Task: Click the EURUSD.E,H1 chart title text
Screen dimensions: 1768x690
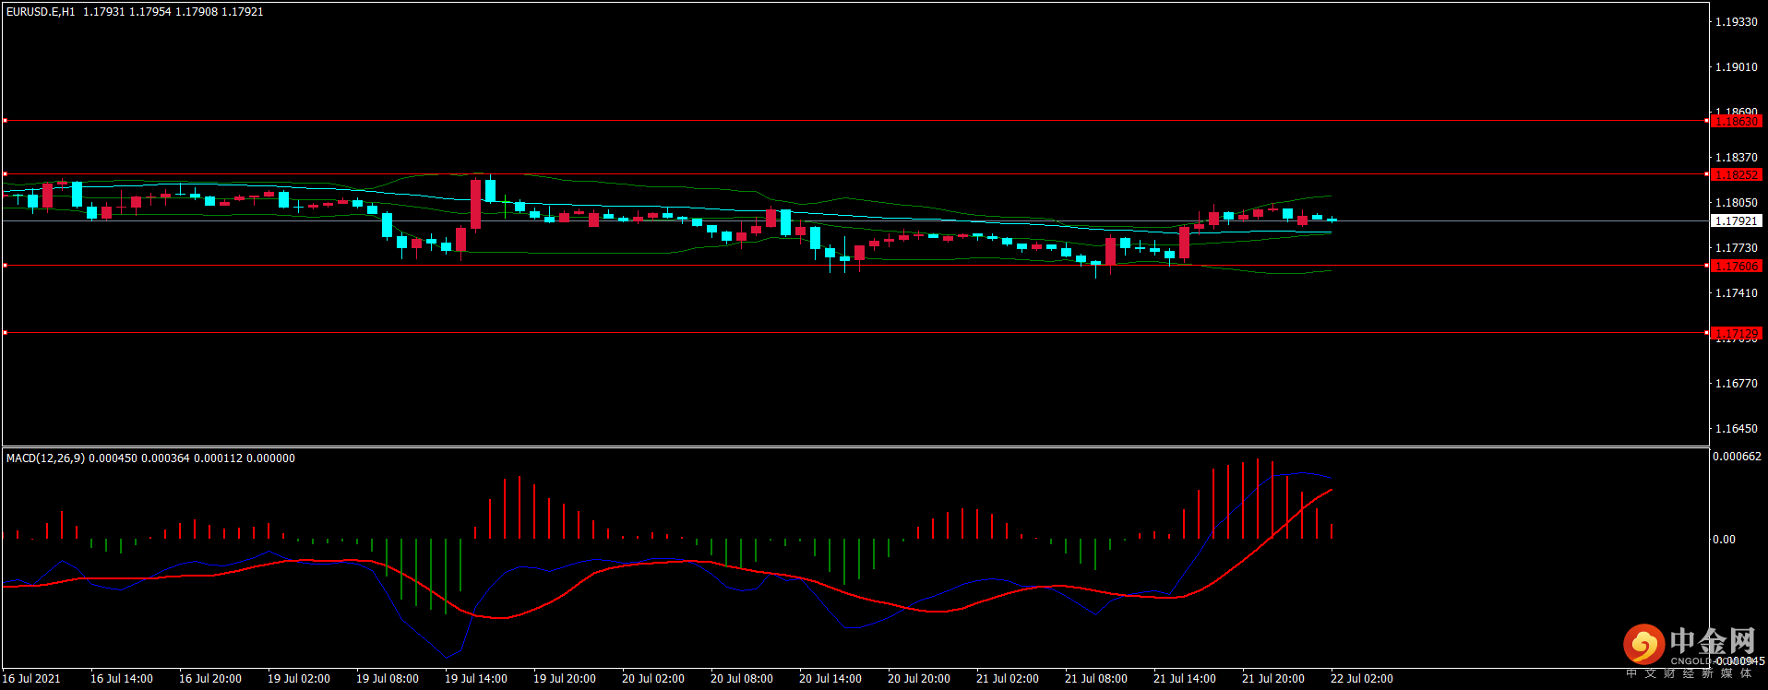Action: (x=41, y=12)
